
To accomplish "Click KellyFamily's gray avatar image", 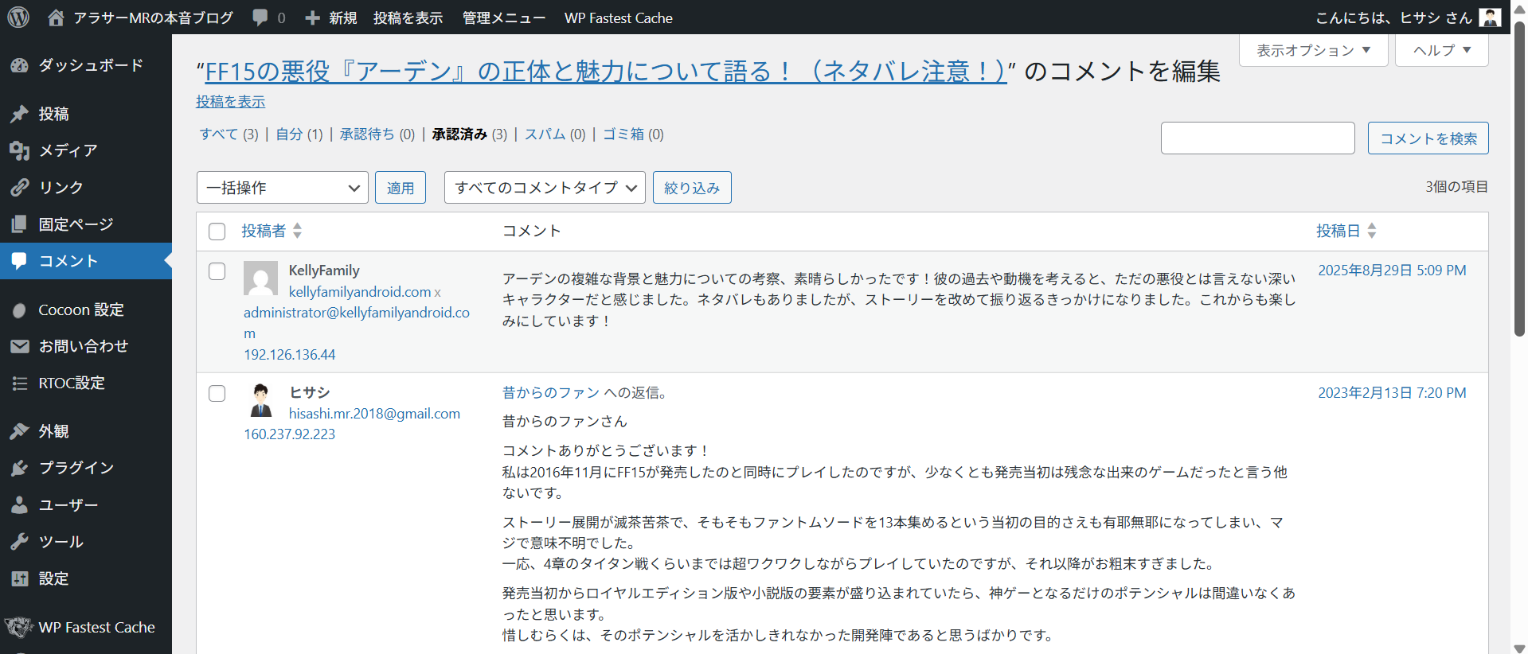I will coord(260,278).
